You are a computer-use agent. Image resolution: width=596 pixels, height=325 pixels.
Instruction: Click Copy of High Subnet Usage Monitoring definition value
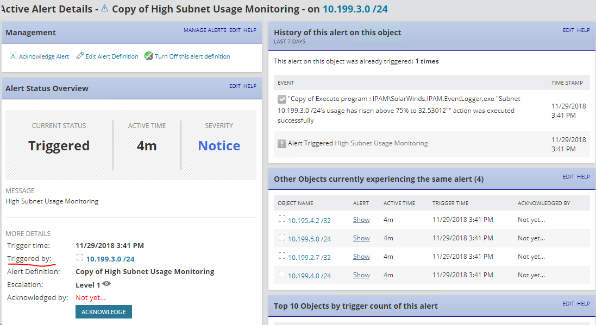[145, 271]
